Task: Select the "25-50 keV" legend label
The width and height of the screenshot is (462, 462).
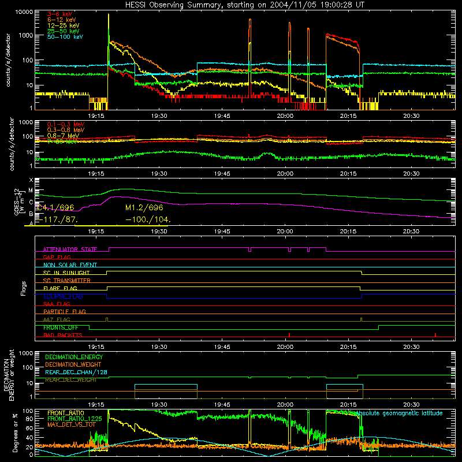Action: (64, 31)
